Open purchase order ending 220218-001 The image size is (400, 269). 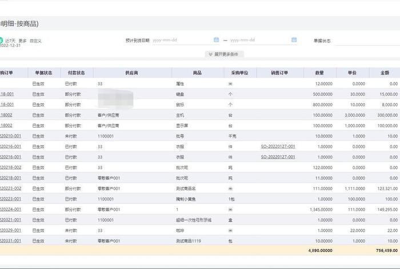coord(10,178)
